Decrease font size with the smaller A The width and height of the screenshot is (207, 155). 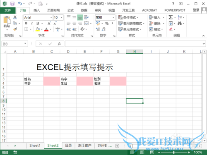click(x=55, y=23)
